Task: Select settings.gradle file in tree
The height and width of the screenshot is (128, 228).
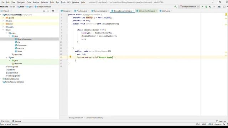Action: tap(14, 76)
